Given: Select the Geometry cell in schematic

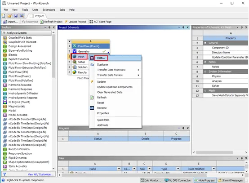Looking at the screenshot, I should click(x=90, y=51).
